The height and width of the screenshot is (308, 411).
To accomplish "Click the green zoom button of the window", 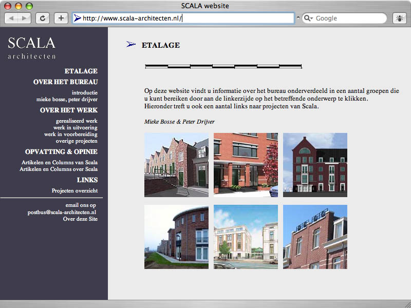I will pyautogui.click(x=29, y=6).
